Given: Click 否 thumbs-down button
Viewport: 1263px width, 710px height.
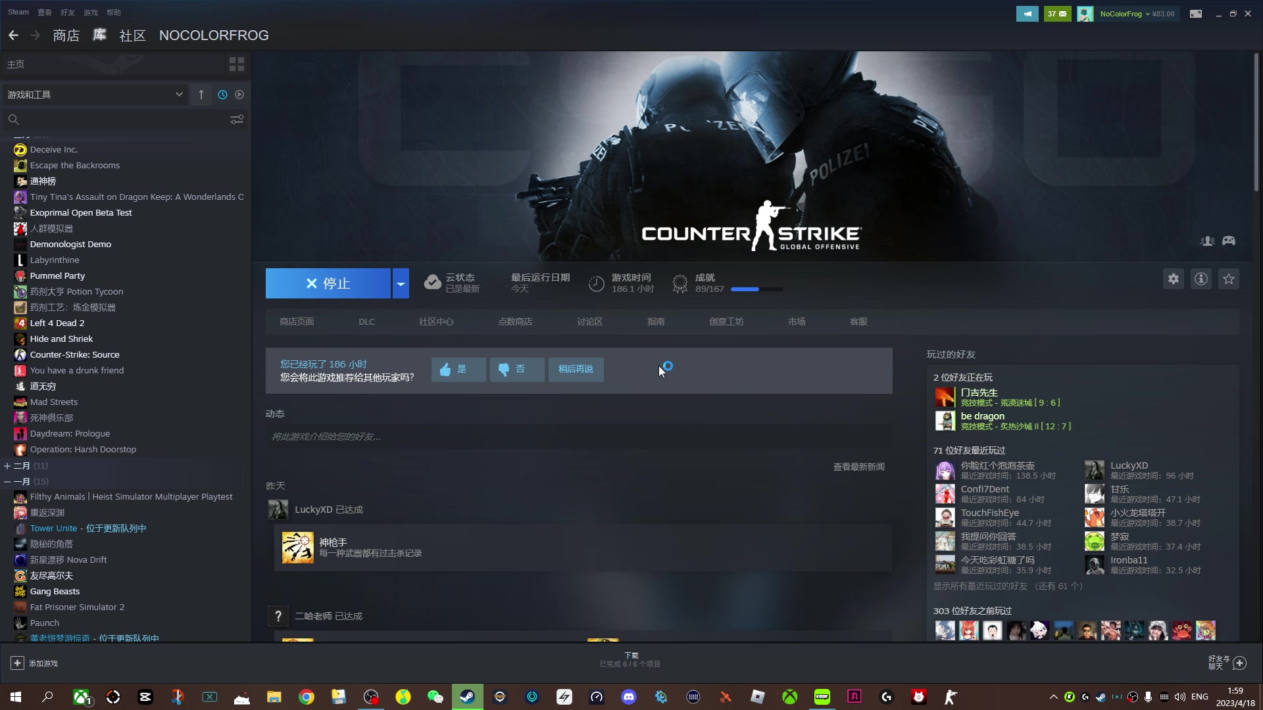Looking at the screenshot, I should click(517, 369).
